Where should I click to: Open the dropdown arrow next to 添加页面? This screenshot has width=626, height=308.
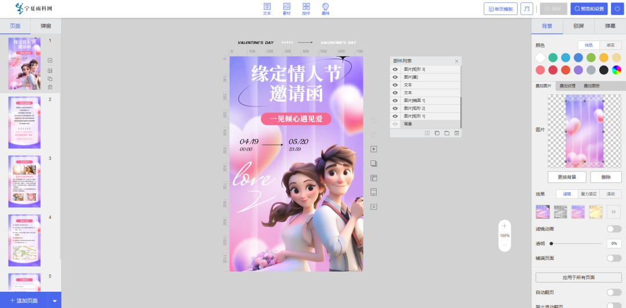click(x=55, y=300)
